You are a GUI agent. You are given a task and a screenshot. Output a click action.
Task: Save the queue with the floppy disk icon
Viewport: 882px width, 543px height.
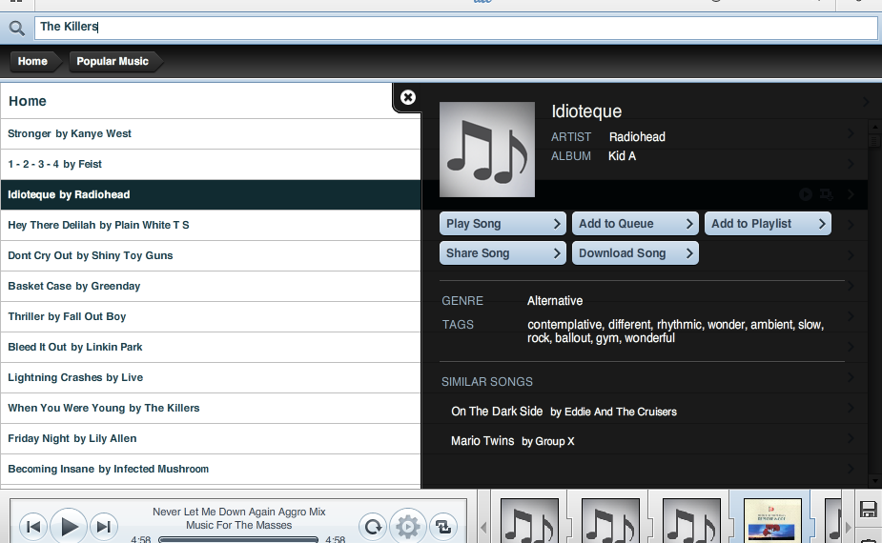[869, 510]
